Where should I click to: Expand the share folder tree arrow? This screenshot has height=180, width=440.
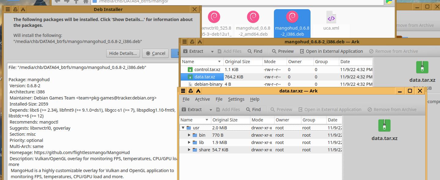click(189, 150)
